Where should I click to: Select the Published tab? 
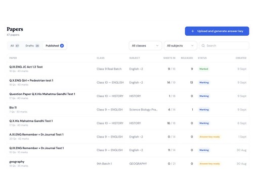click(x=55, y=46)
